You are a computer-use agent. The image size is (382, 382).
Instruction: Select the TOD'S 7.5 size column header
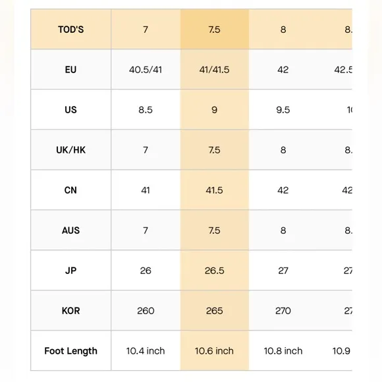215,29
